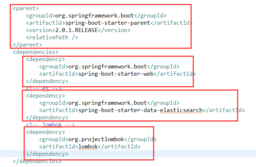The width and height of the screenshot is (256, 167).
Task: Click the <!-- lombok --> comment
Action: (50, 125)
